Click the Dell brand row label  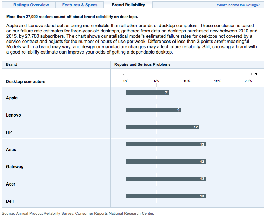point(10,201)
